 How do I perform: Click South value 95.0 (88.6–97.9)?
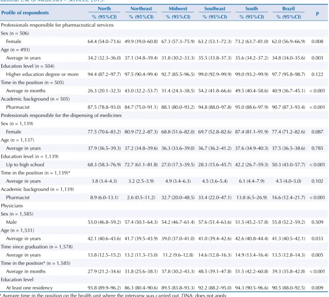[x=252, y=107]
